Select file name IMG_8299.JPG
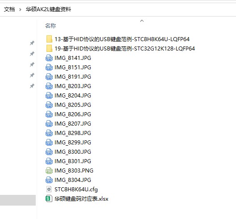The image size is (236, 219). pos(73,143)
